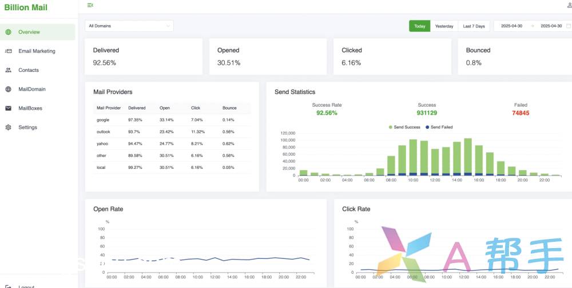Select the Today date filter
Image resolution: width=572 pixels, height=288 pixels.
point(419,26)
